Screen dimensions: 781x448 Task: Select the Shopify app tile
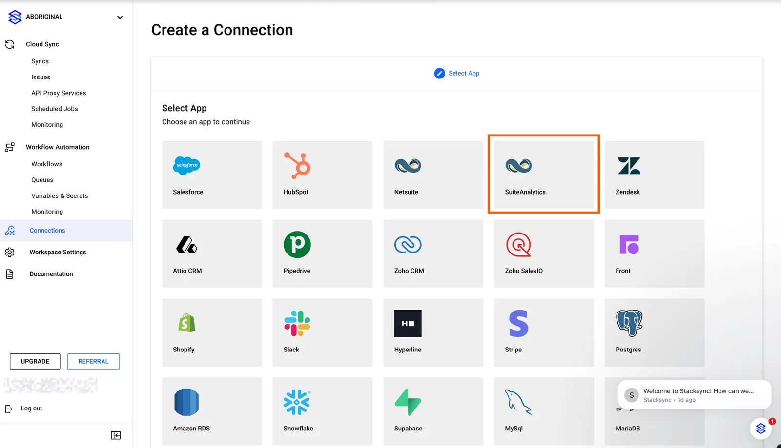(x=212, y=332)
